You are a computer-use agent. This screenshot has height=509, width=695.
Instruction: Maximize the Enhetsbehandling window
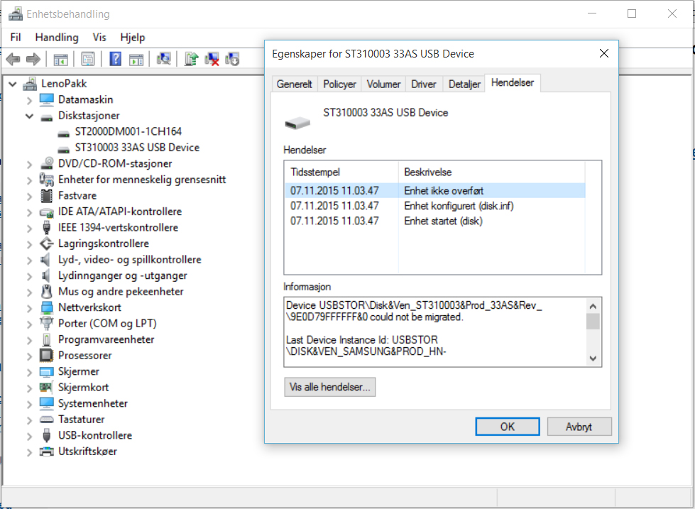(632, 13)
